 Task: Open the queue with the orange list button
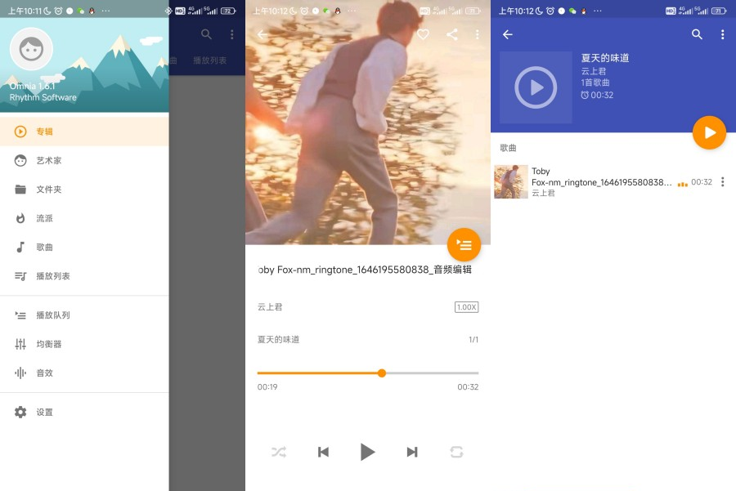[464, 245]
